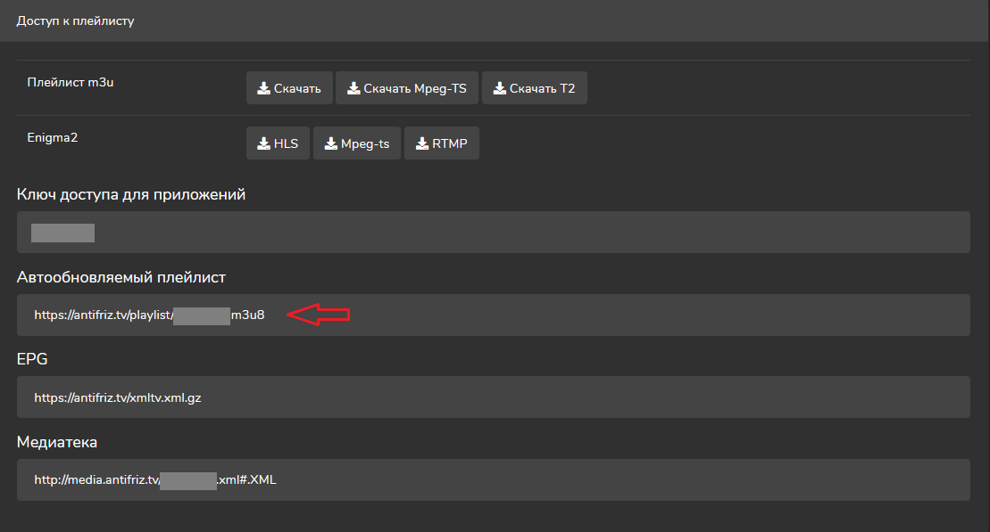Click the download icon on the Mpeg-ts button
The height and width of the screenshot is (532, 990).
330,143
